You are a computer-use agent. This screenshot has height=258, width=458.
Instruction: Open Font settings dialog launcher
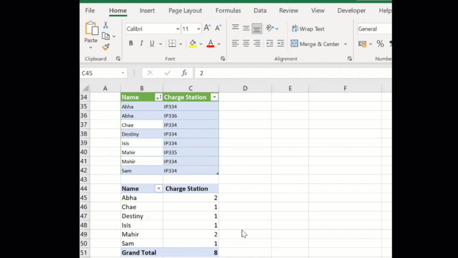pyautogui.click(x=223, y=59)
